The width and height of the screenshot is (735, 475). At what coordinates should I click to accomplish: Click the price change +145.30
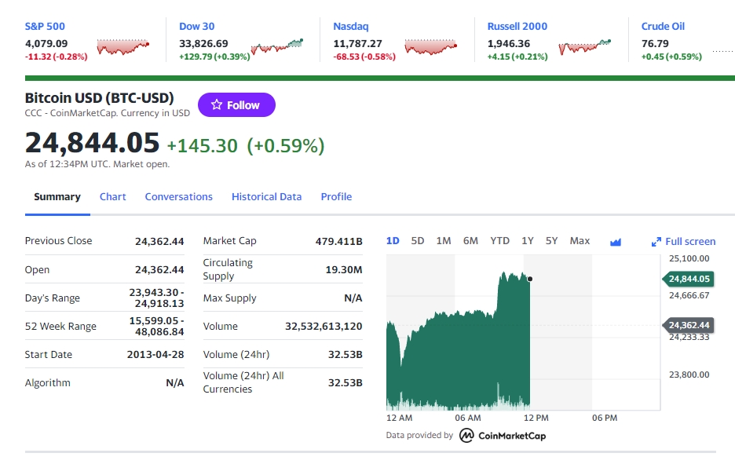click(203, 146)
